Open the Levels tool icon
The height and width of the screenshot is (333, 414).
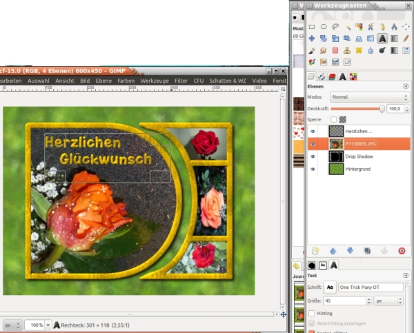click(x=335, y=62)
